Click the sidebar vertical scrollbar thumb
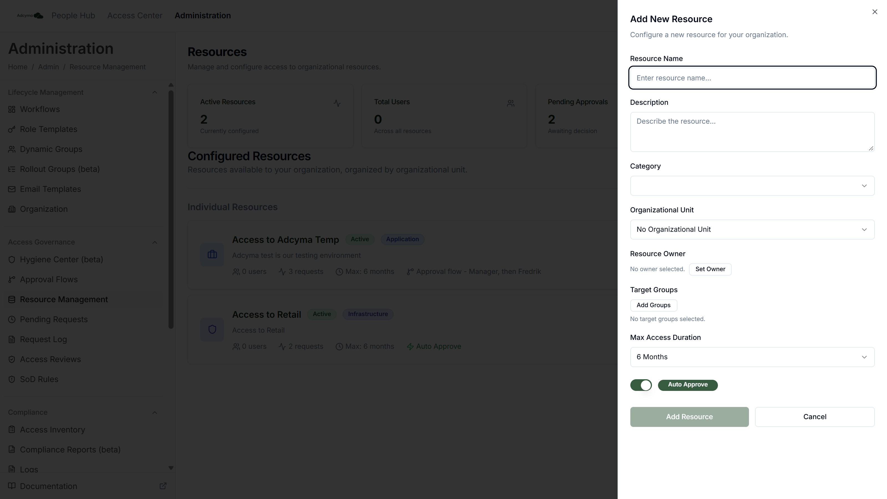This screenshot has height=499, width=887. pos(171,209)
